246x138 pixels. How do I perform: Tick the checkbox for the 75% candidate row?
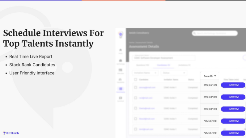(x=136, y=129)
